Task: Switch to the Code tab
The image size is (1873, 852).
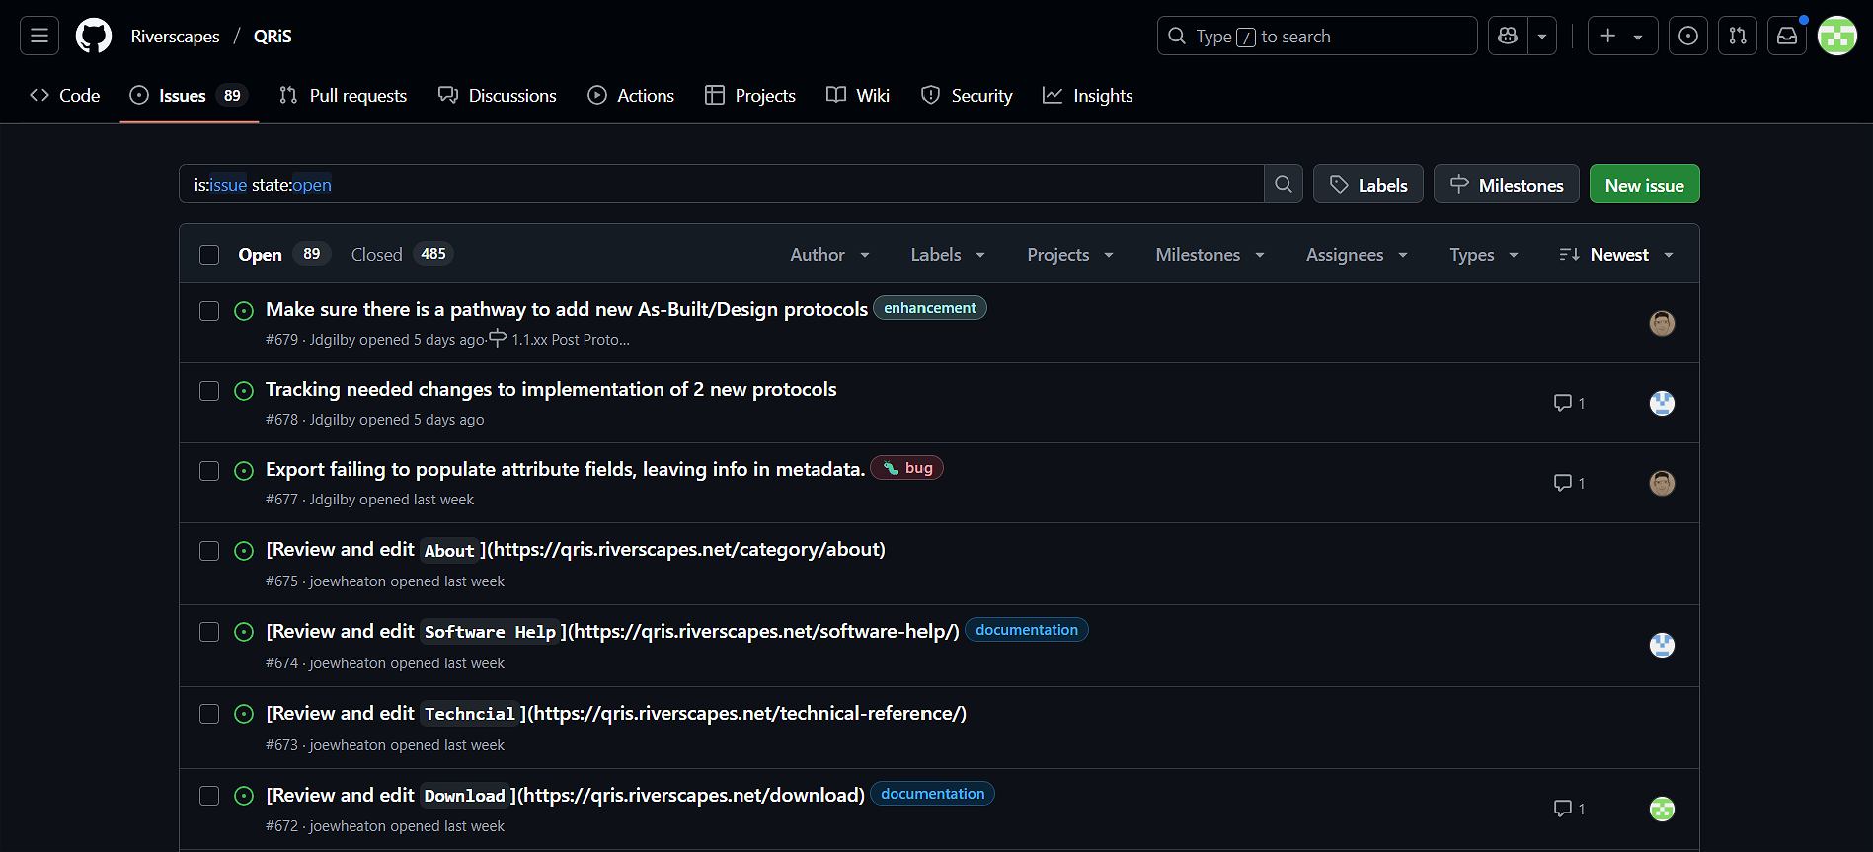Action: [x=65, y=96]
